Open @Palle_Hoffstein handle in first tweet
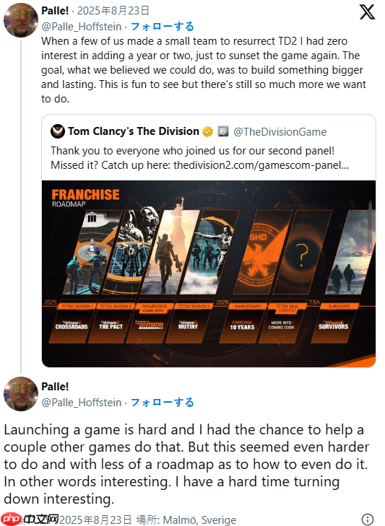Image resolution: width=385 pixels, height=526 pixels. click(x=82, y=27)
